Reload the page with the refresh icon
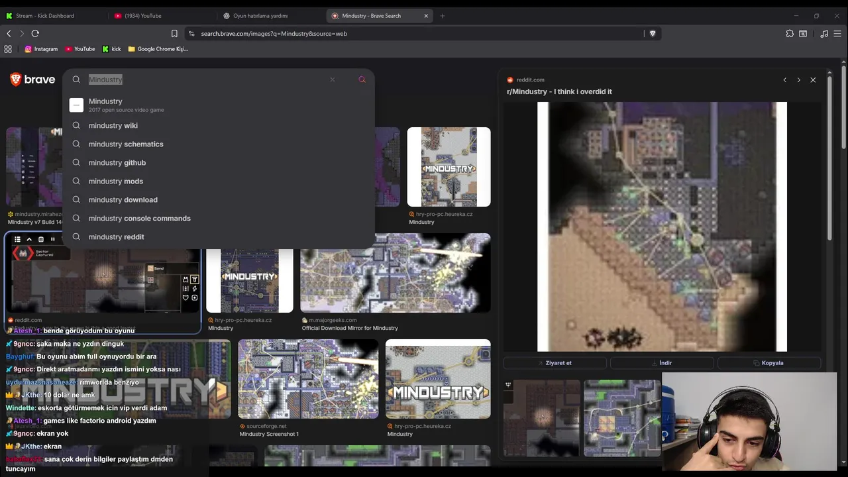This screenshot has width=848, height=477. pos(35,33)
